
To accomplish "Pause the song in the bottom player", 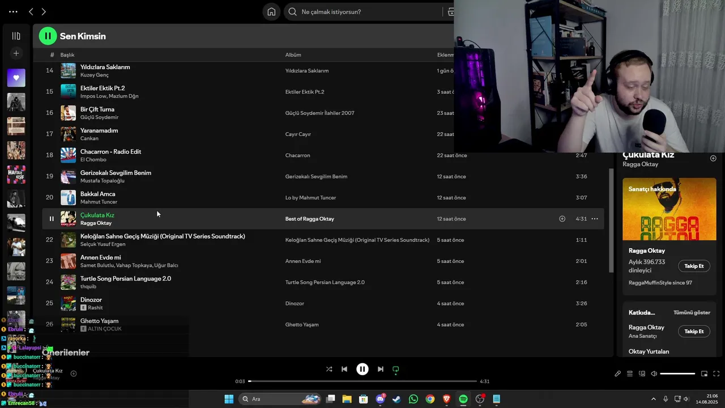I will (x=362, y=369).
